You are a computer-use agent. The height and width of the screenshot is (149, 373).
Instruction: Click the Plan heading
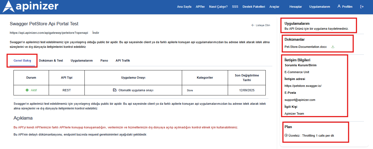[288, 127]
